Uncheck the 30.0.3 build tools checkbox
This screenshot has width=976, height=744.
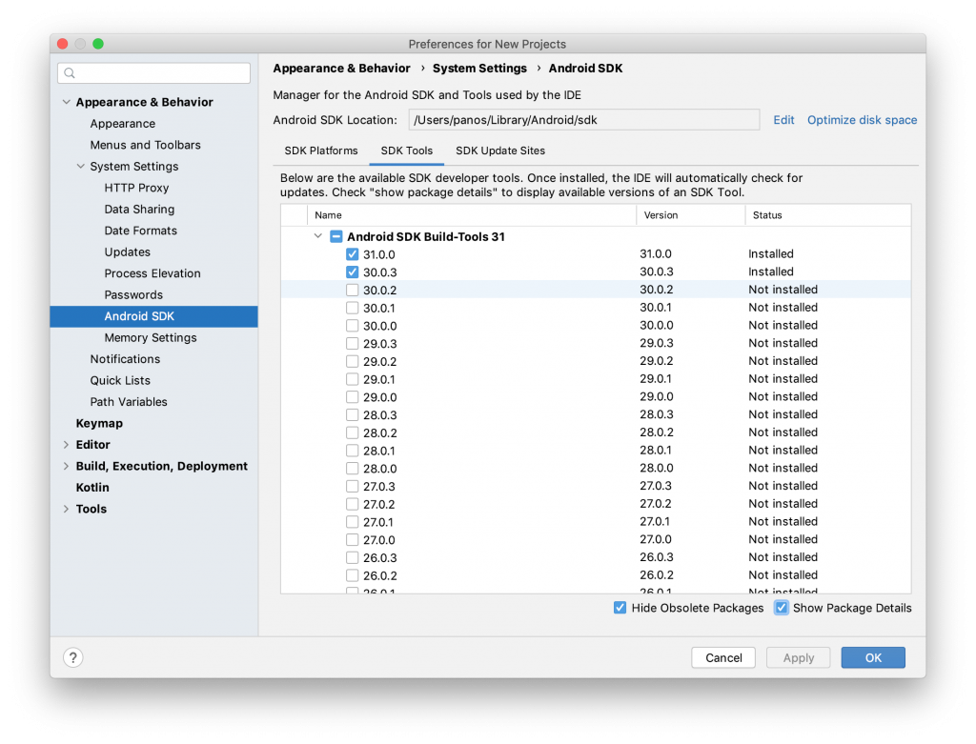pos(353,272)
